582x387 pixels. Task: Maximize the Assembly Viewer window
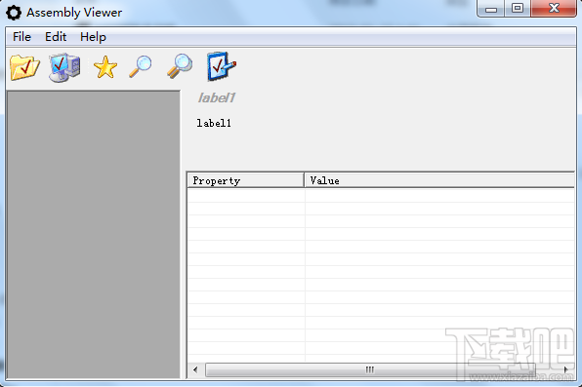pos(518,8)
